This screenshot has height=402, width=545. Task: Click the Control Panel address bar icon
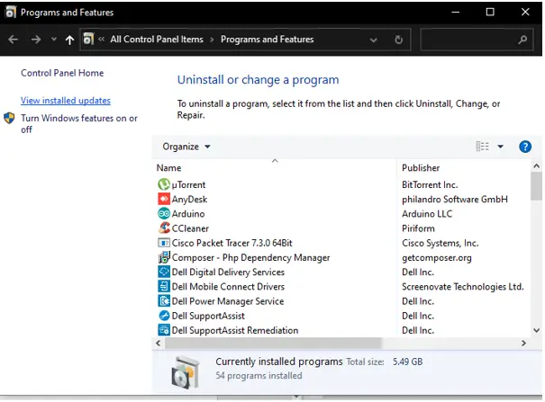(x=88, y=40)
